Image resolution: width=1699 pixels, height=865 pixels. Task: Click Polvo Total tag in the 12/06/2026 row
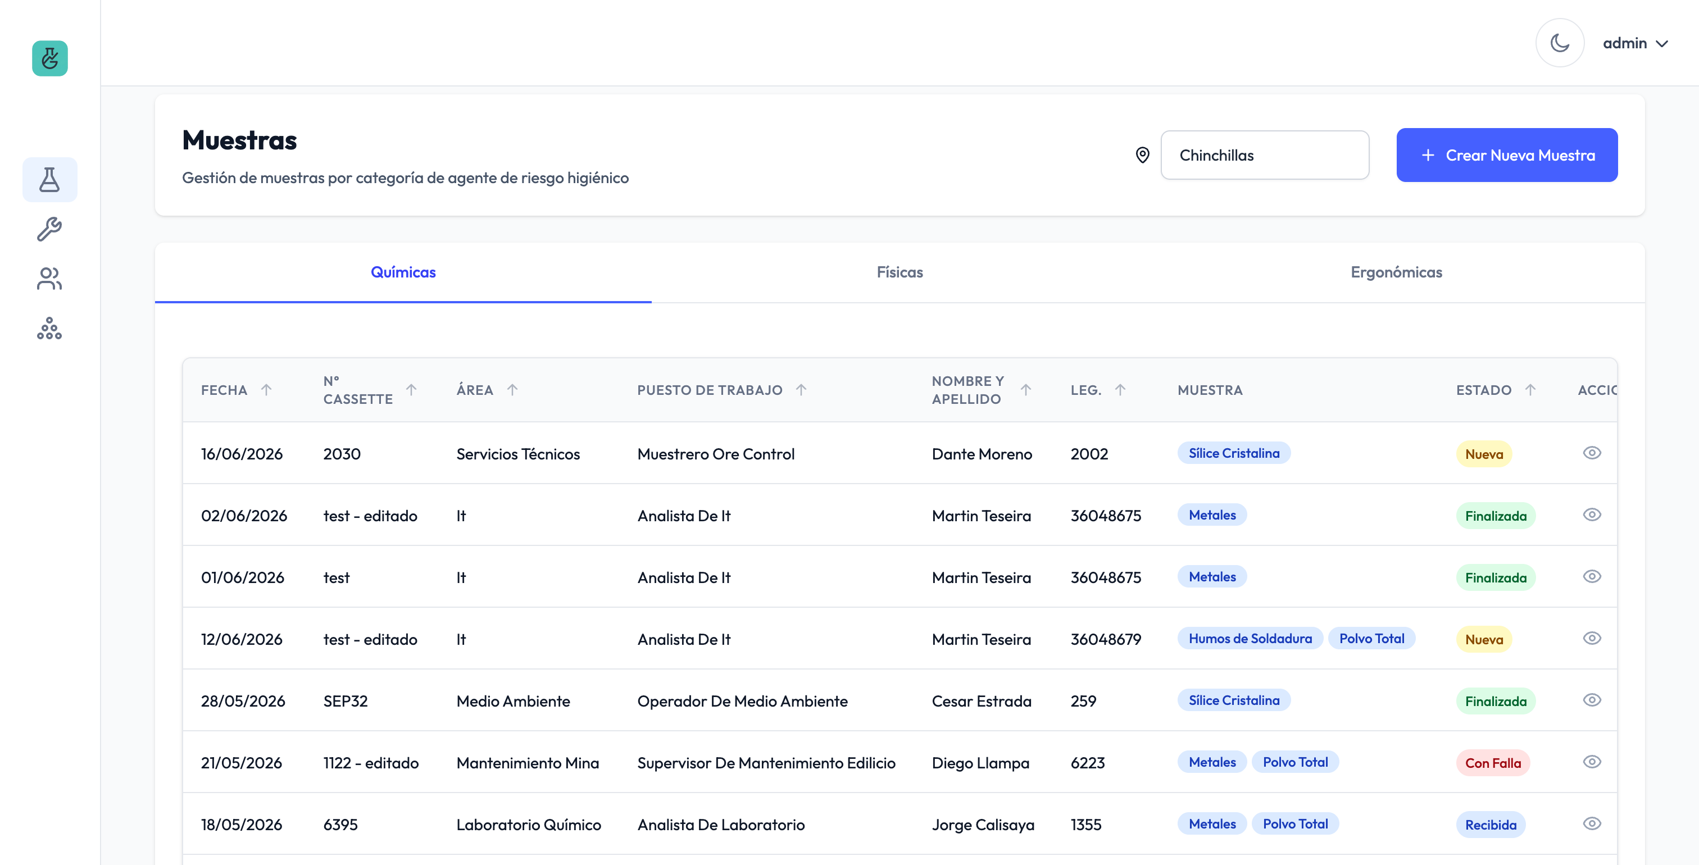[x=1371, y=638]
